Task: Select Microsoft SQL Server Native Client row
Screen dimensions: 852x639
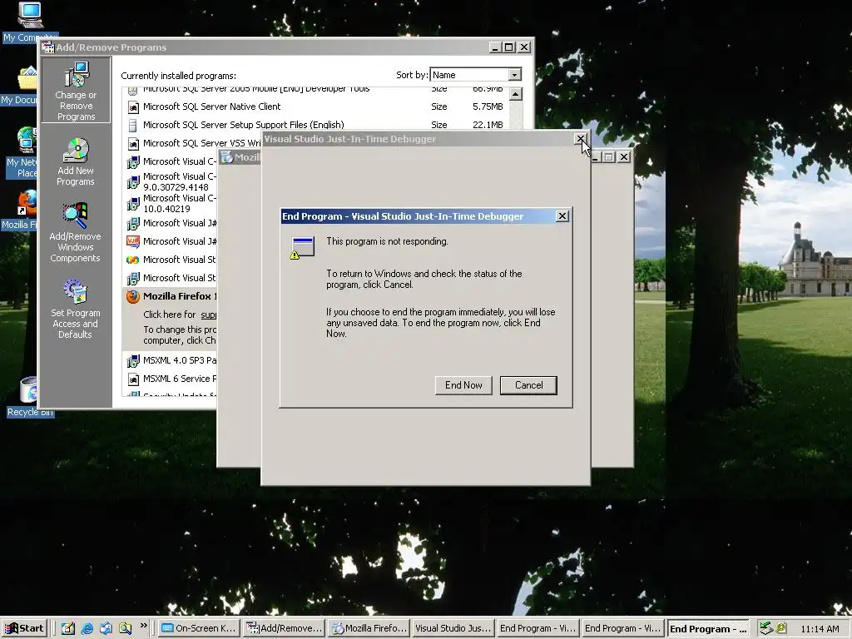Action: click(x=315, y=106)
